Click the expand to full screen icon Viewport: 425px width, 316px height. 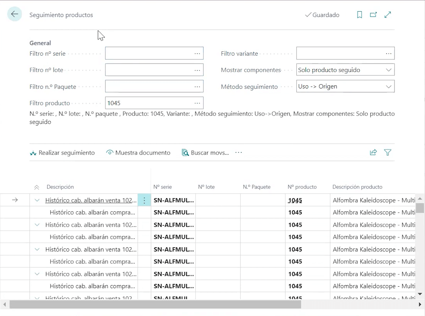tap(388, 15)
